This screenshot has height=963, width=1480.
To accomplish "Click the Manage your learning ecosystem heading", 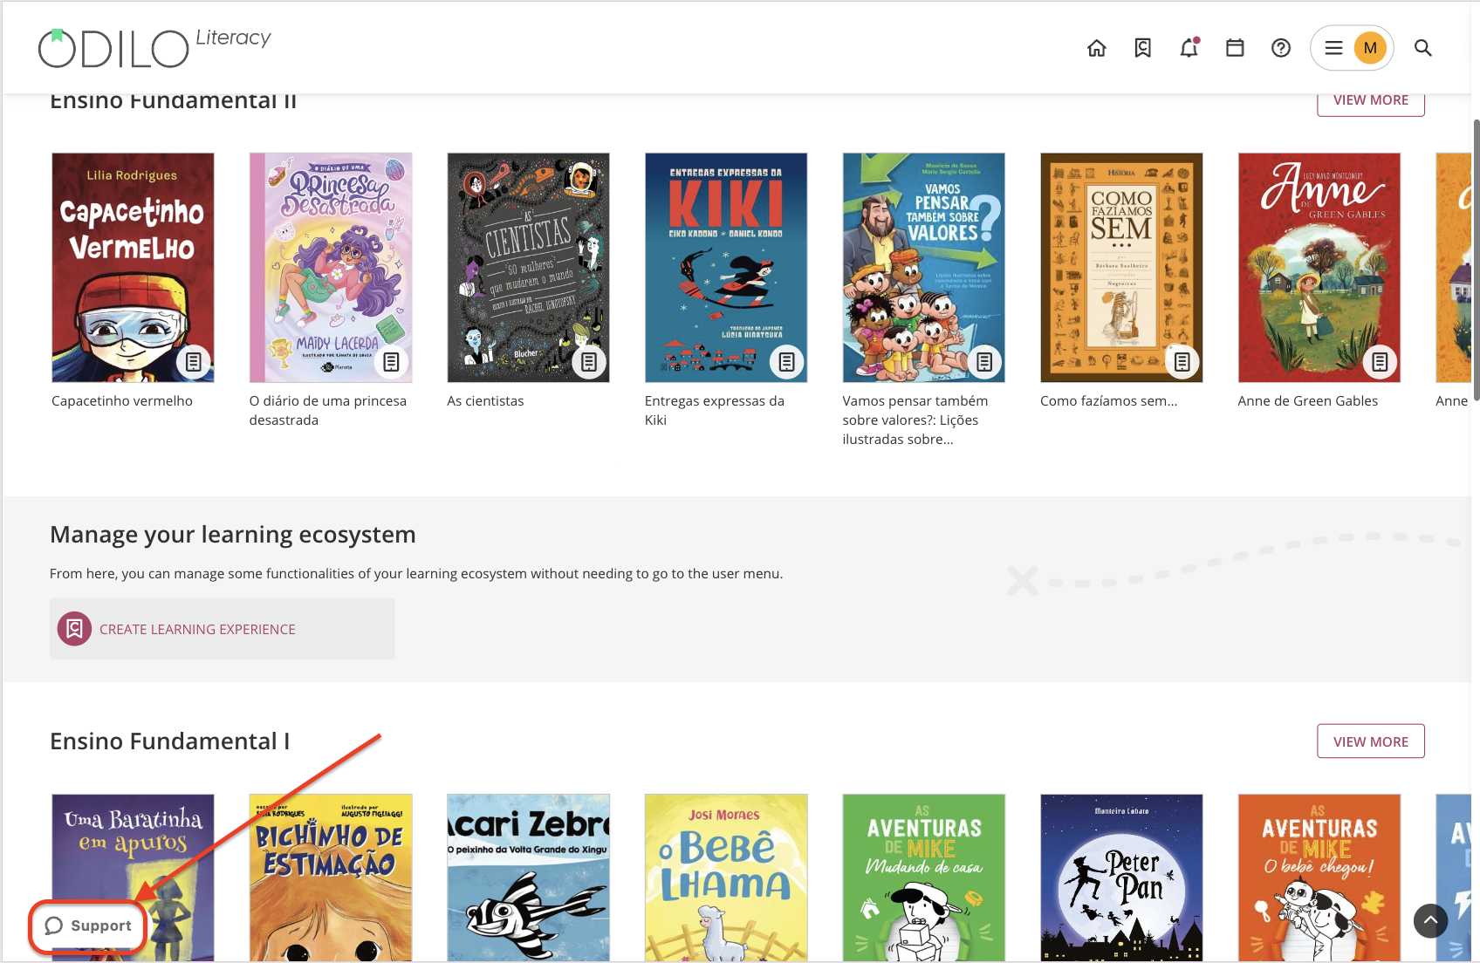I will [233, 535].
